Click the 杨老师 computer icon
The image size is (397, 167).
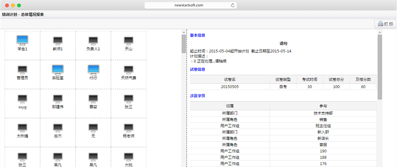pos(128,128)
